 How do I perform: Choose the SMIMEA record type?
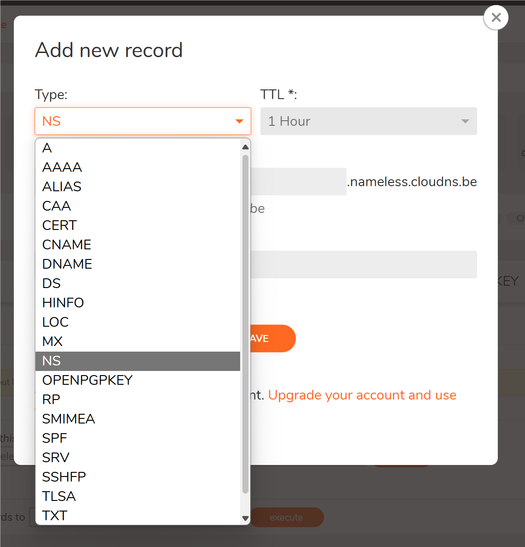coord(138,419)
